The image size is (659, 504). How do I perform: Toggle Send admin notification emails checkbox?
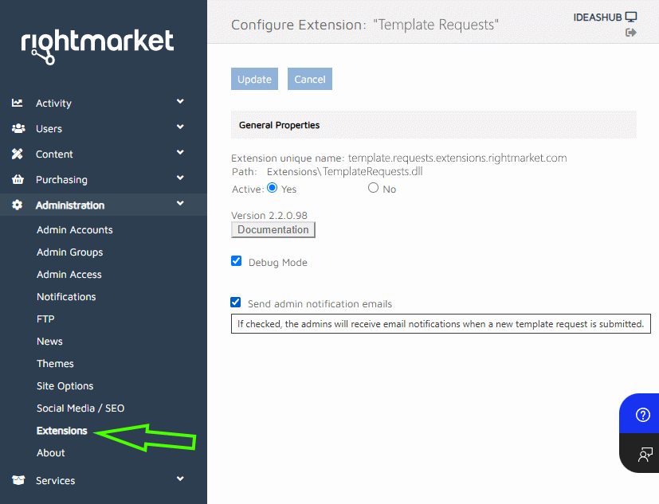[x=236, y=303]
